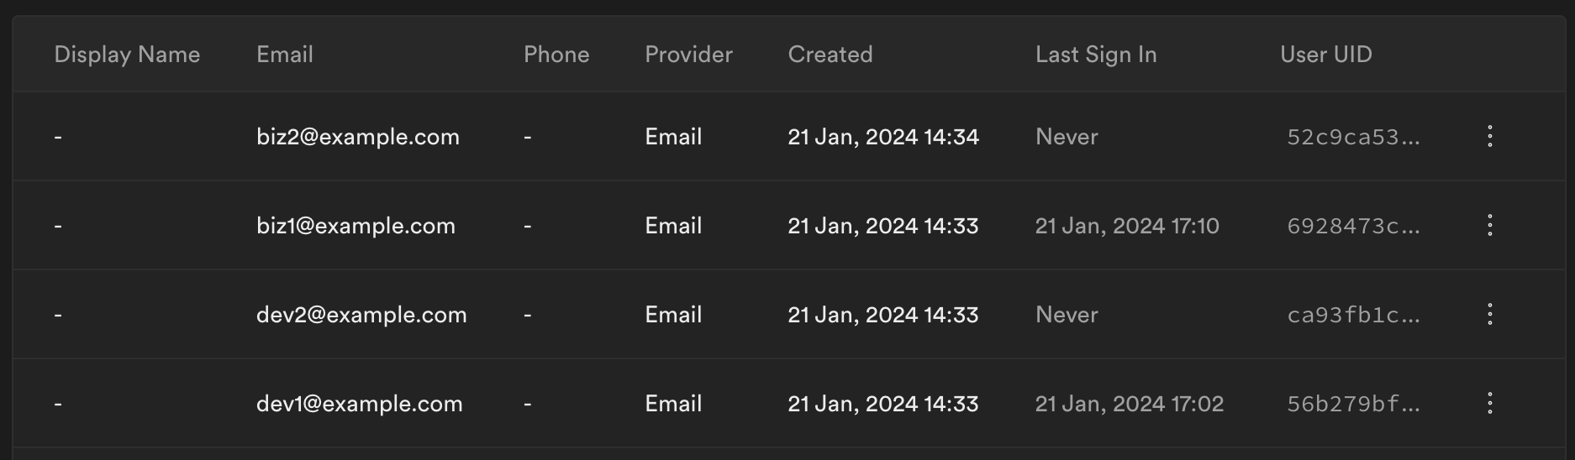Open the three-dot menu for dev2@example.com
This screenshot has width=1575, height=460.
pyautogui.click(x=1489, y=314)
